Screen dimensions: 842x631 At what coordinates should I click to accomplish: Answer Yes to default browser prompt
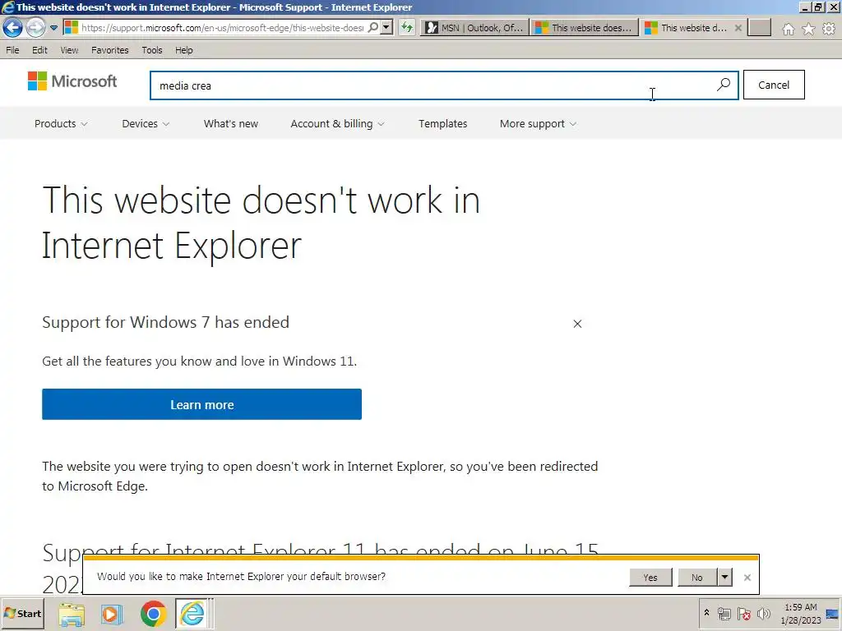click(650, 578)
